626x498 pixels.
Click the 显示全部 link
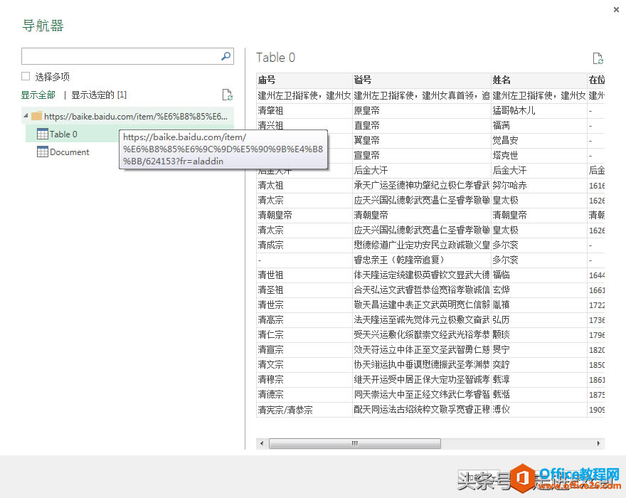tap(38, 95)
